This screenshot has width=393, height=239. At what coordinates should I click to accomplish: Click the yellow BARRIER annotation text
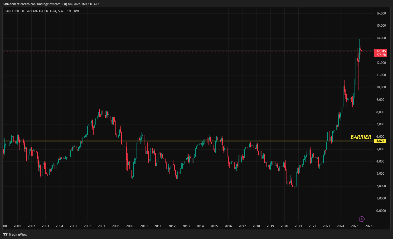361,137
